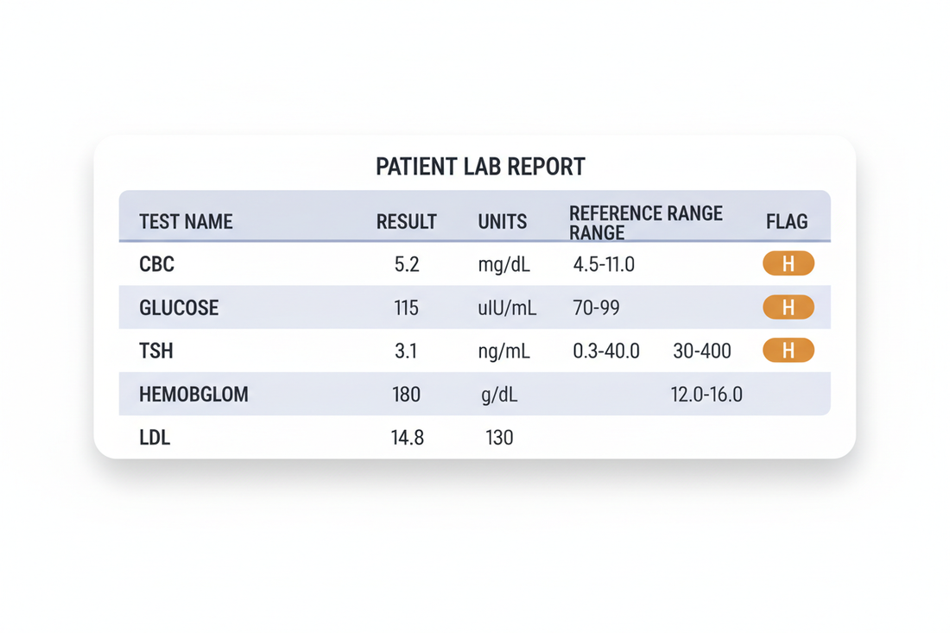Click the H flag badge for GLUCOSE
Viewport: 950px width, 633px height.
tap(788, 307)
